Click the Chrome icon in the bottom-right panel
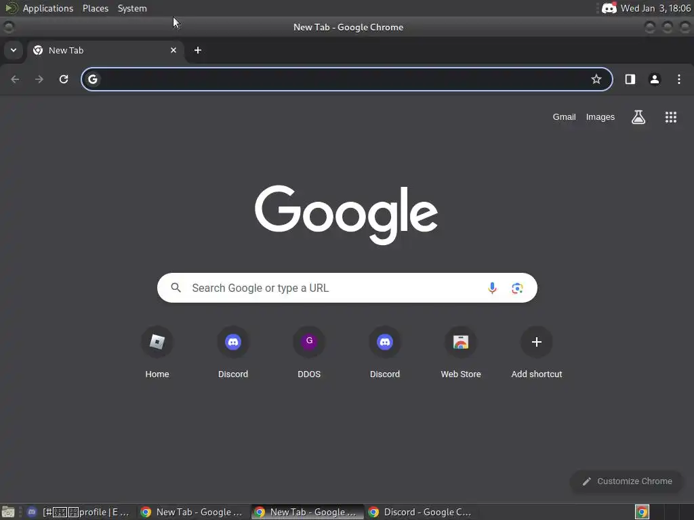Image resolution: width=694 pixels, height=520 pixels. (x=642, y=512)
